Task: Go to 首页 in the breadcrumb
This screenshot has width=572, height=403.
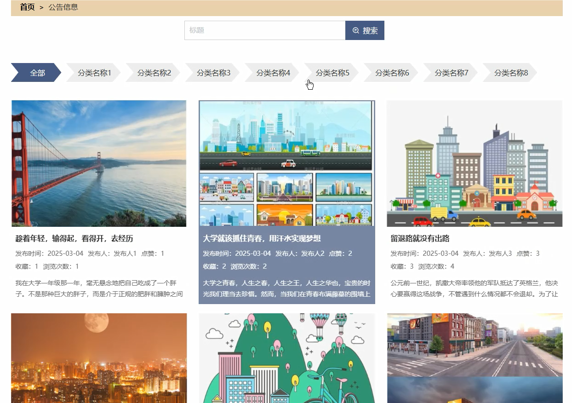Action: pos(28,7)
